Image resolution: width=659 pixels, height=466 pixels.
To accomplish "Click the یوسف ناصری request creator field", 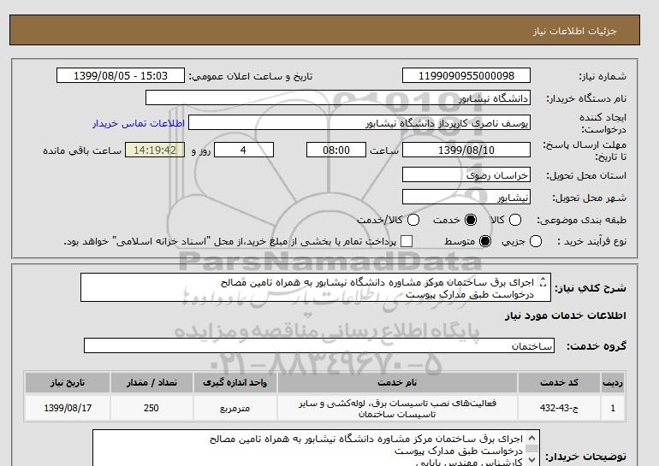I will (x=359, y=122).
